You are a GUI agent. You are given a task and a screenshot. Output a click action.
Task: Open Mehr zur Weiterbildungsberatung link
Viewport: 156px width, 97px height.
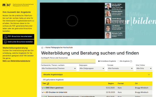click(x=16, y=61)
